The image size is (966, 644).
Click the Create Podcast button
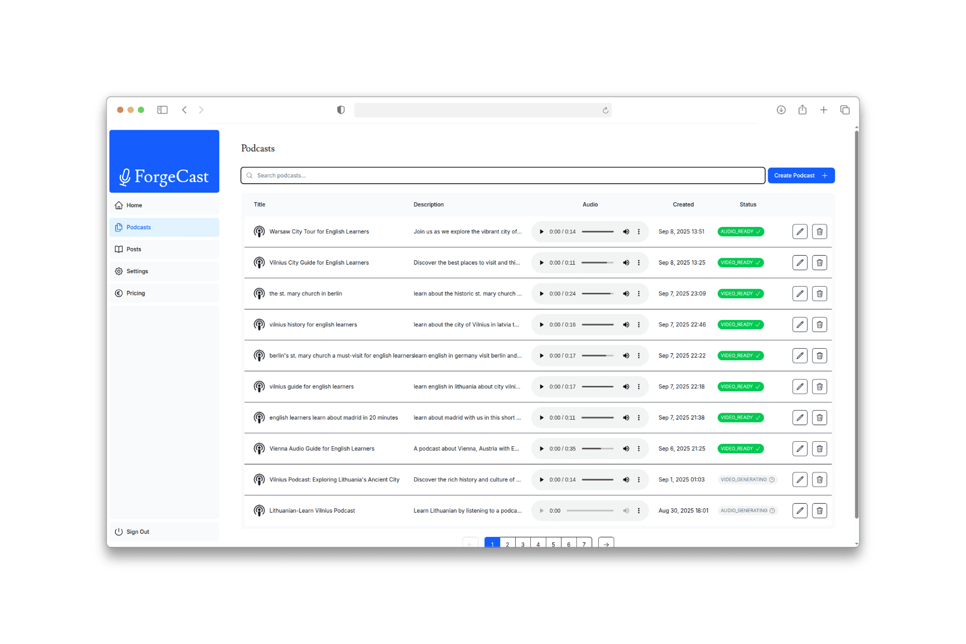[801, 175]
